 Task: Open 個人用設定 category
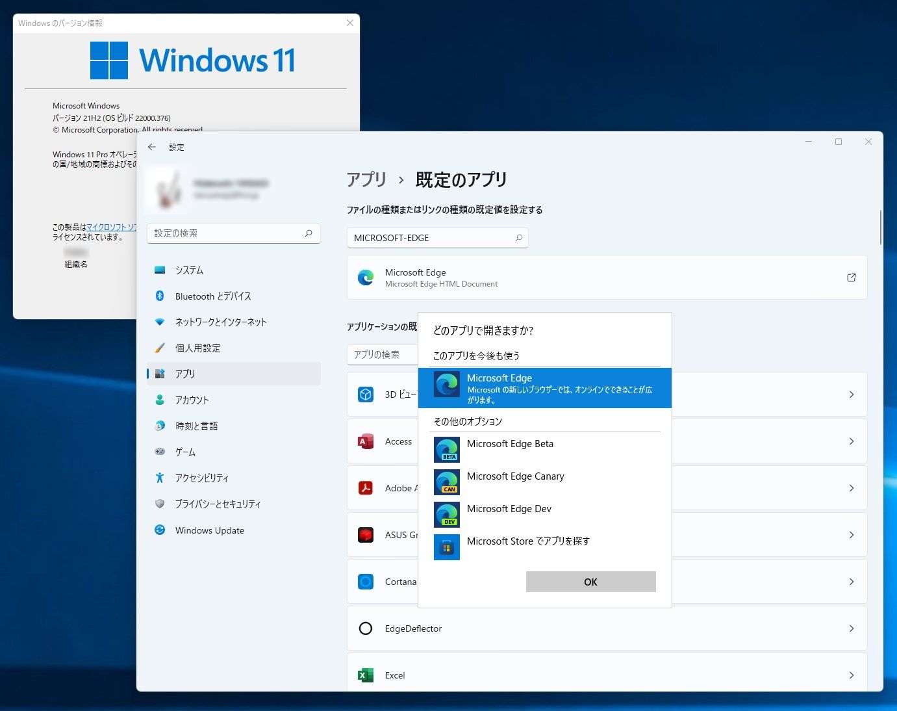click(234, 348)
